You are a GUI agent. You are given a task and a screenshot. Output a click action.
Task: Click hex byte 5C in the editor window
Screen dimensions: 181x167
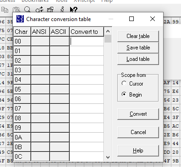pos(176,109)
